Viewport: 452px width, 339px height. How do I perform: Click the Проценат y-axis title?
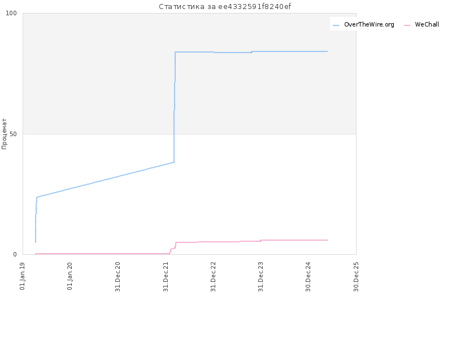4,134
